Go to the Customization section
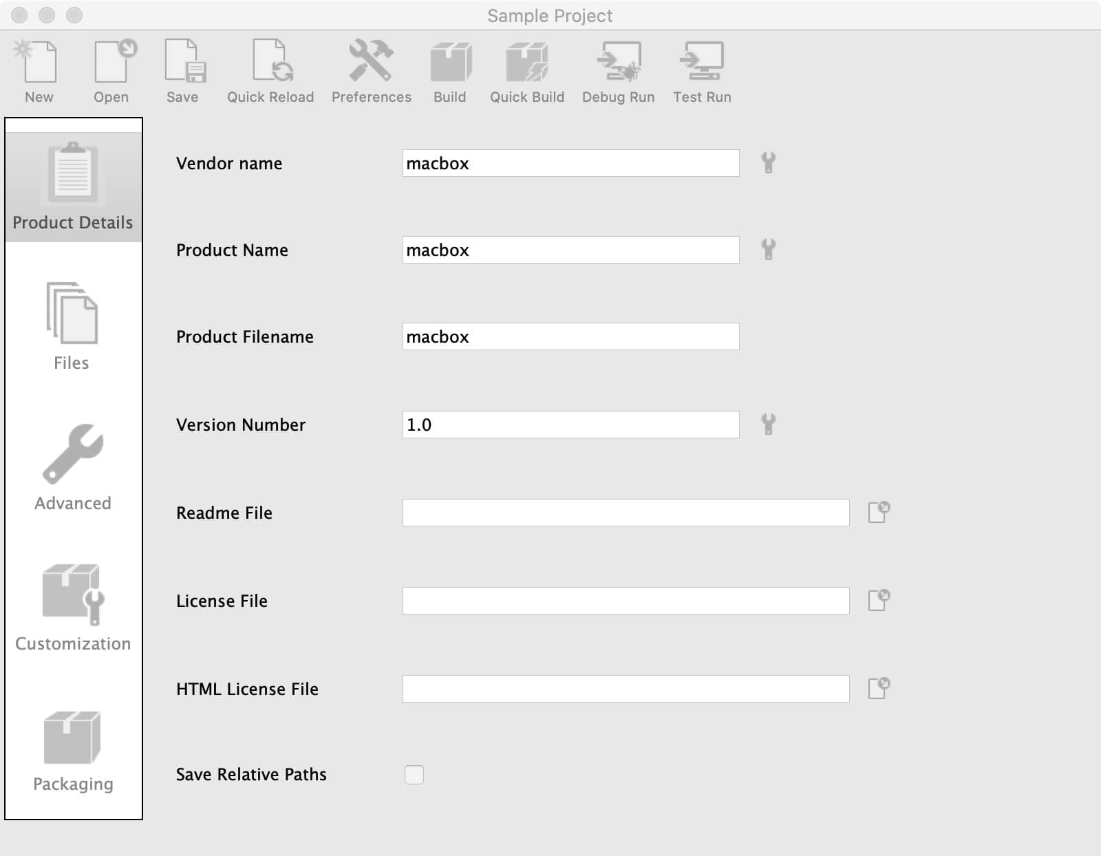Screen dimensions: 1101x856 pyautogui.click(x=73, y=608)
